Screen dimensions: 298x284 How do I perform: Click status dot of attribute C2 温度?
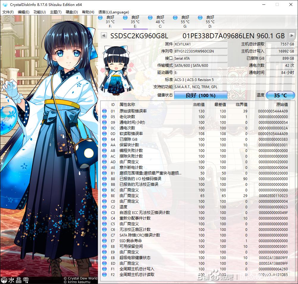pos(104,207)
